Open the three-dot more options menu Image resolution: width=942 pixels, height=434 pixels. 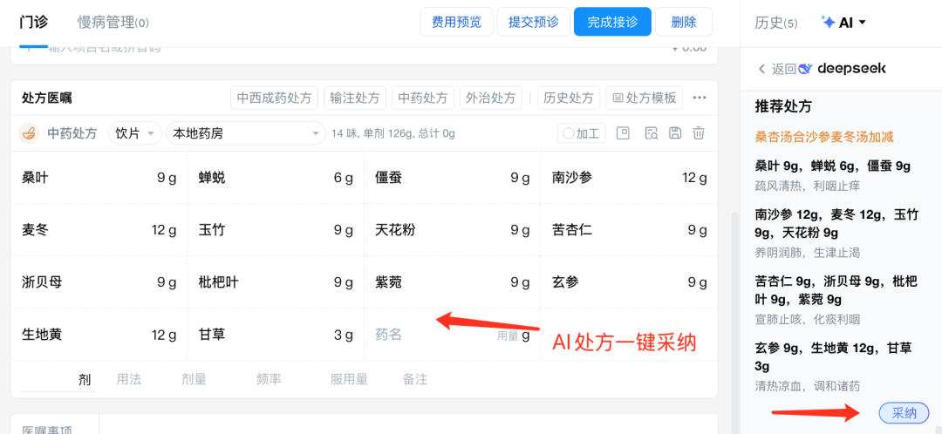click(700, 98)
